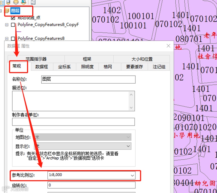Open the 范围指示器 tab
This screenshot has width=217, height=193.
[36, 59]
